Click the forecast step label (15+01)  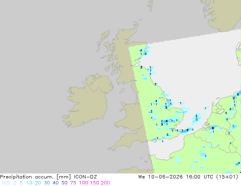227,177
